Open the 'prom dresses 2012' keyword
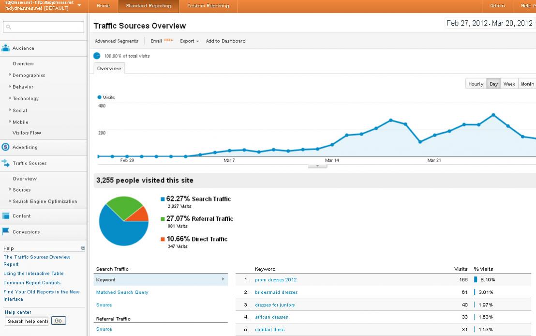Image resolution: width=536 pixels, height=336 pixels. (x=276, y=280)
